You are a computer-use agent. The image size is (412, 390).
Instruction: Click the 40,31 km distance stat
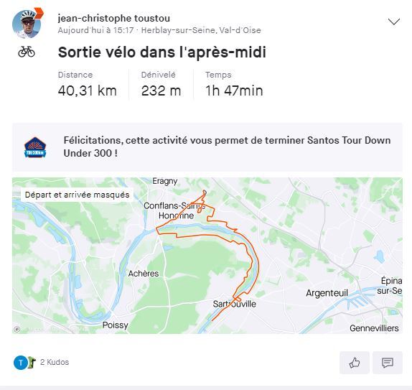click(88, 90)
